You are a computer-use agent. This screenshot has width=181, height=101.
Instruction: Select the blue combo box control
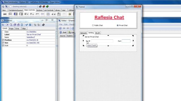pos(16,14)
